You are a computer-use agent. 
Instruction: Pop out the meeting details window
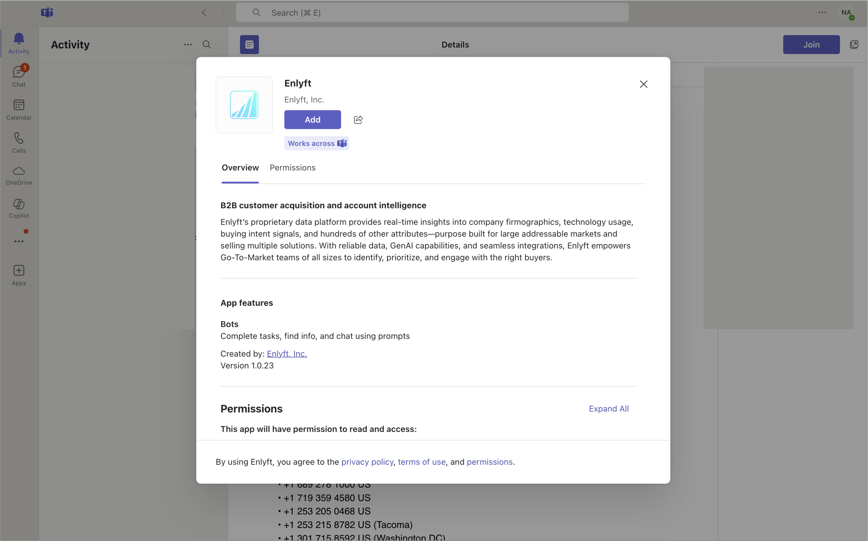point(854,45)
